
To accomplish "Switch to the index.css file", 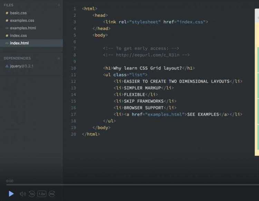I will click(x=18, y=36).
